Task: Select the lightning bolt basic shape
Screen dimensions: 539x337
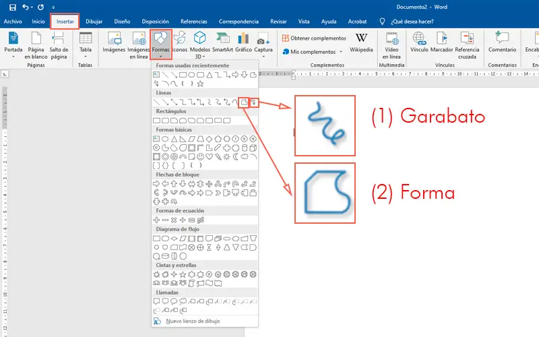Action: coord(218,157)
